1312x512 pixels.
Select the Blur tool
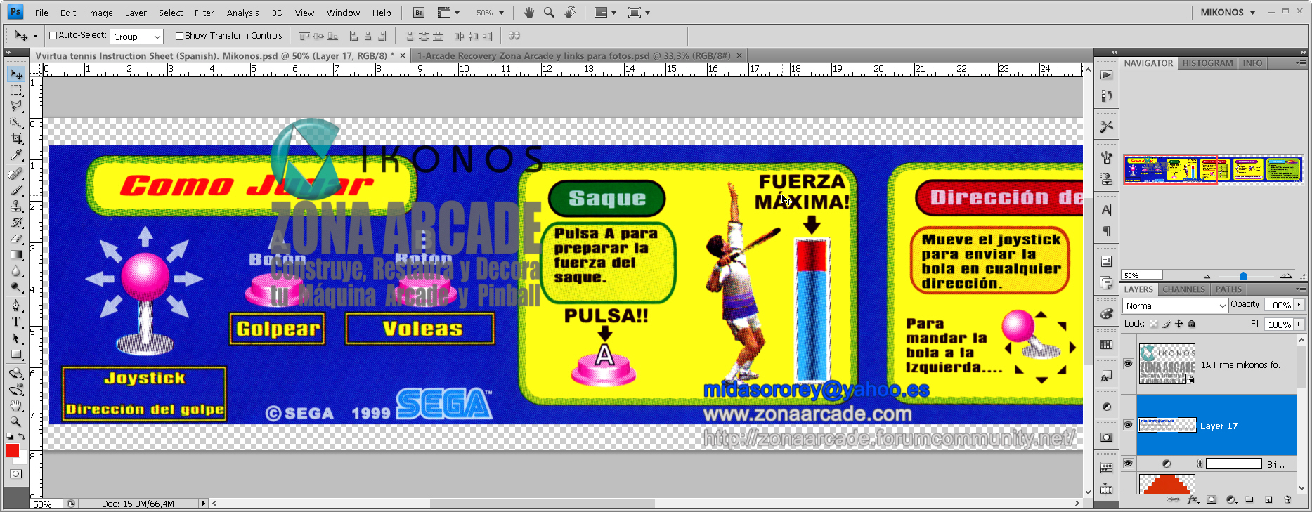coord(16,270)
